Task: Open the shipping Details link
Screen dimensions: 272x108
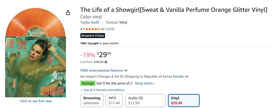Action: click(178, 76)
